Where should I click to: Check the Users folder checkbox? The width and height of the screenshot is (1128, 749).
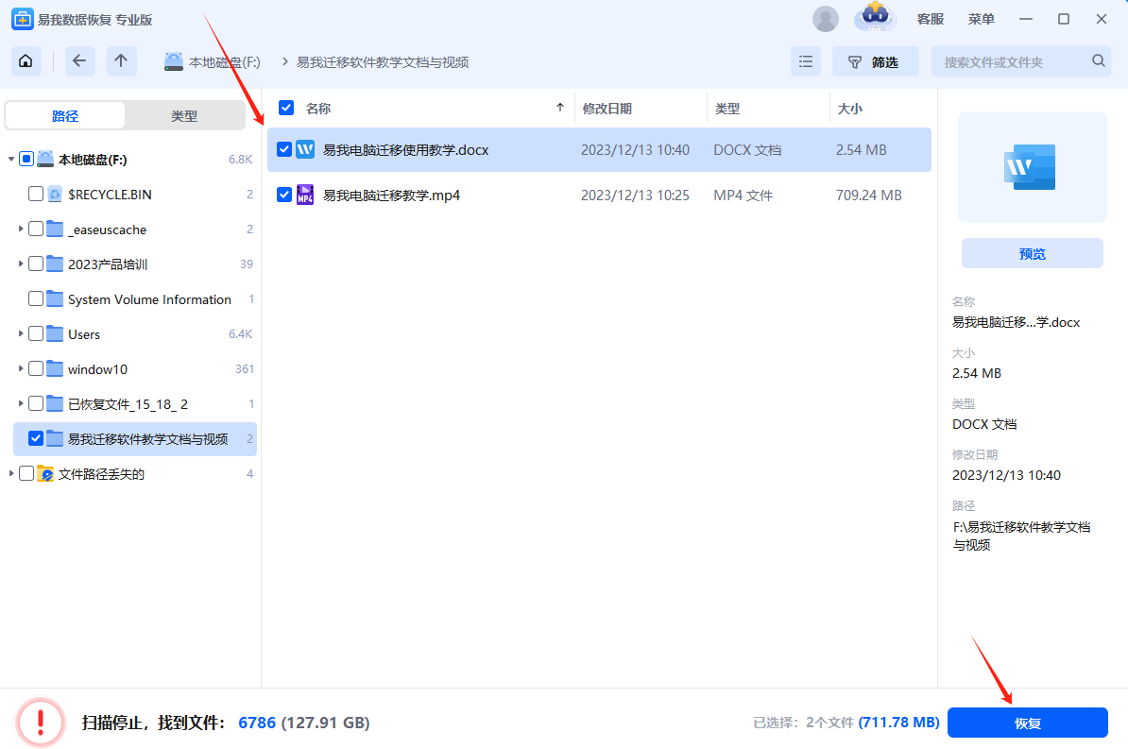(x=36, y=333)
